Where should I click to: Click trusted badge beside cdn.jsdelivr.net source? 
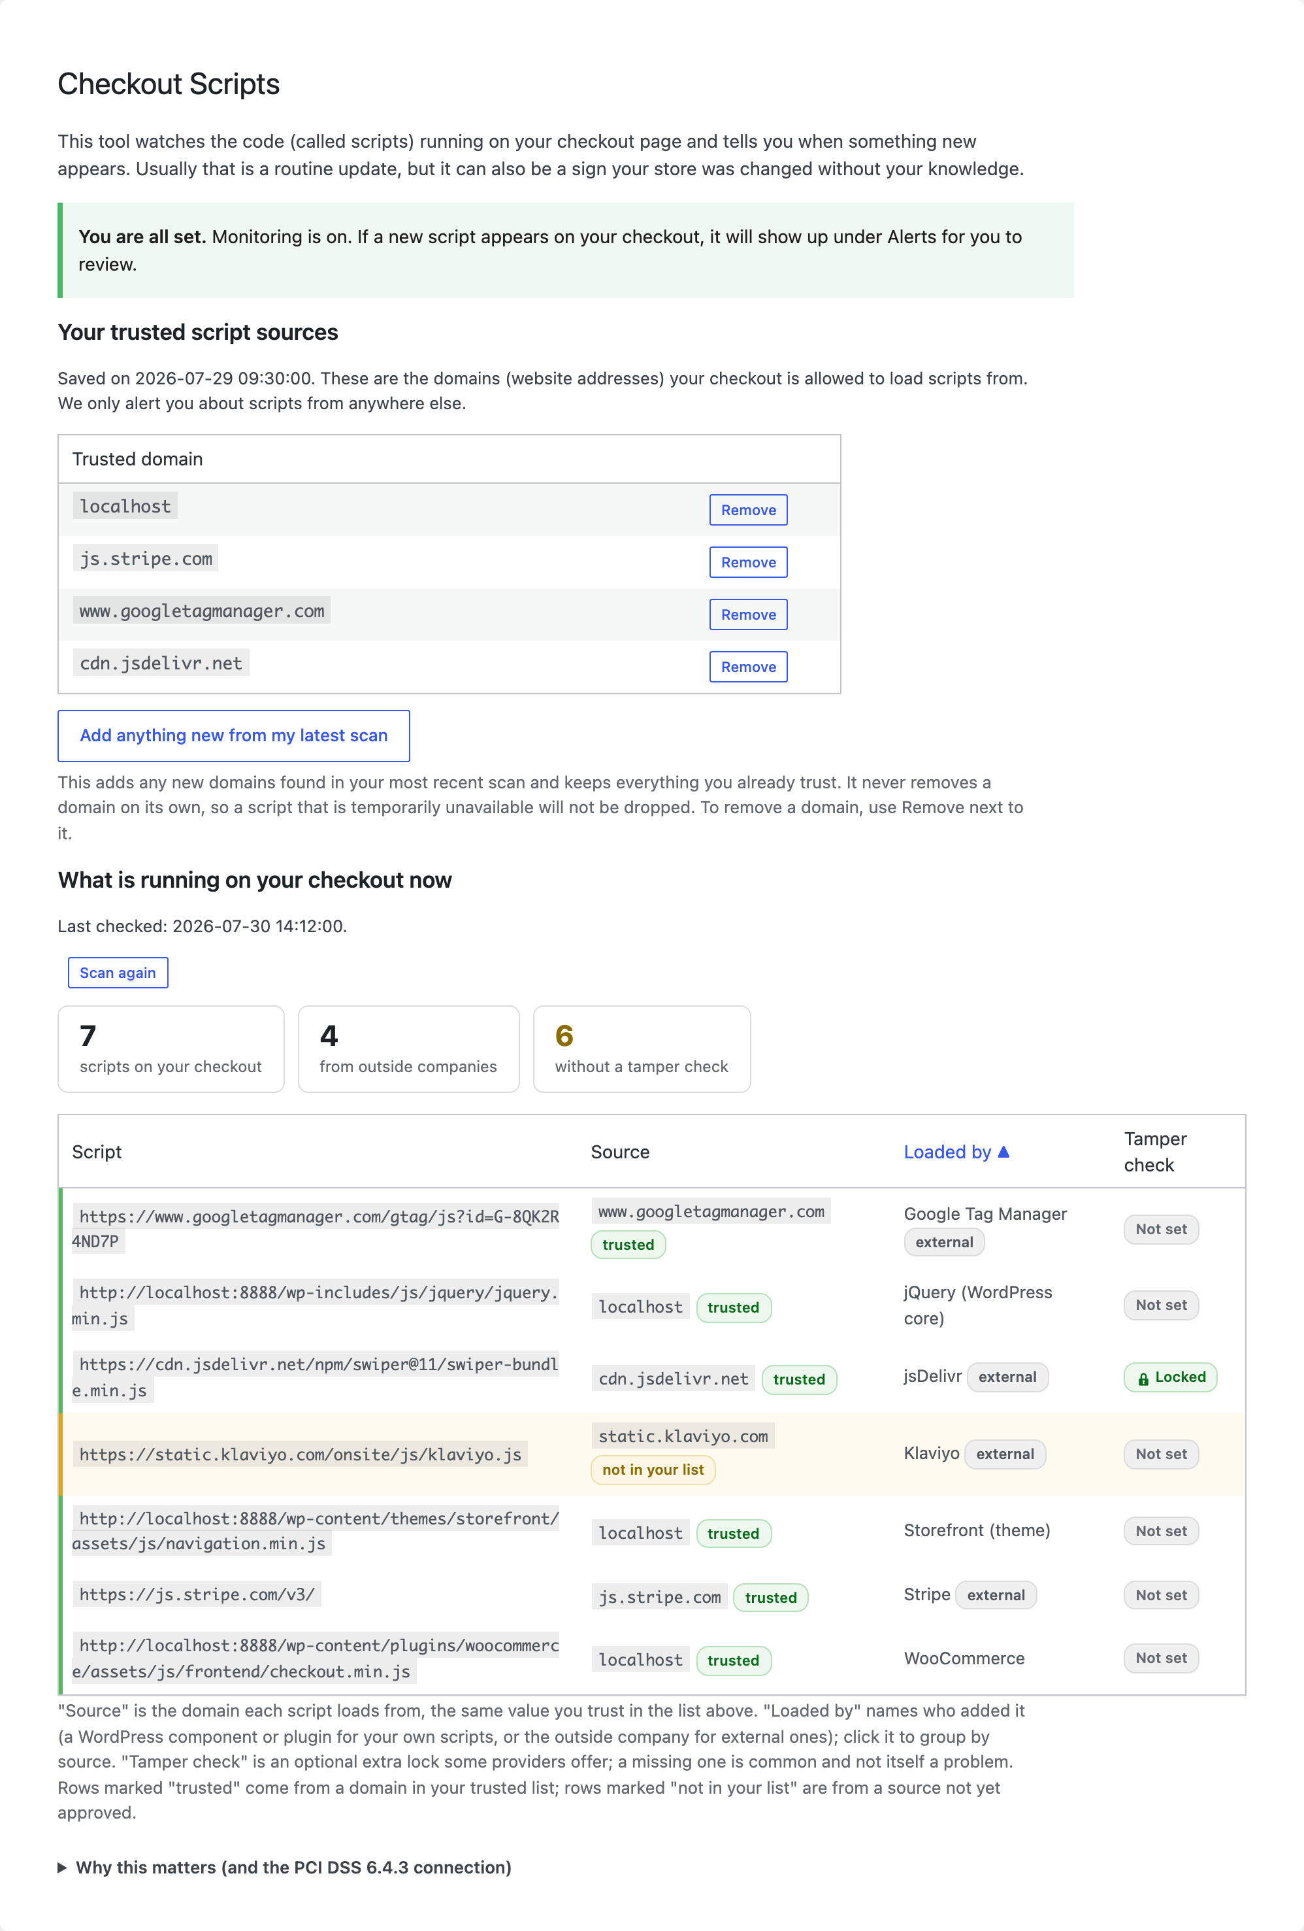pos(799,1379)
